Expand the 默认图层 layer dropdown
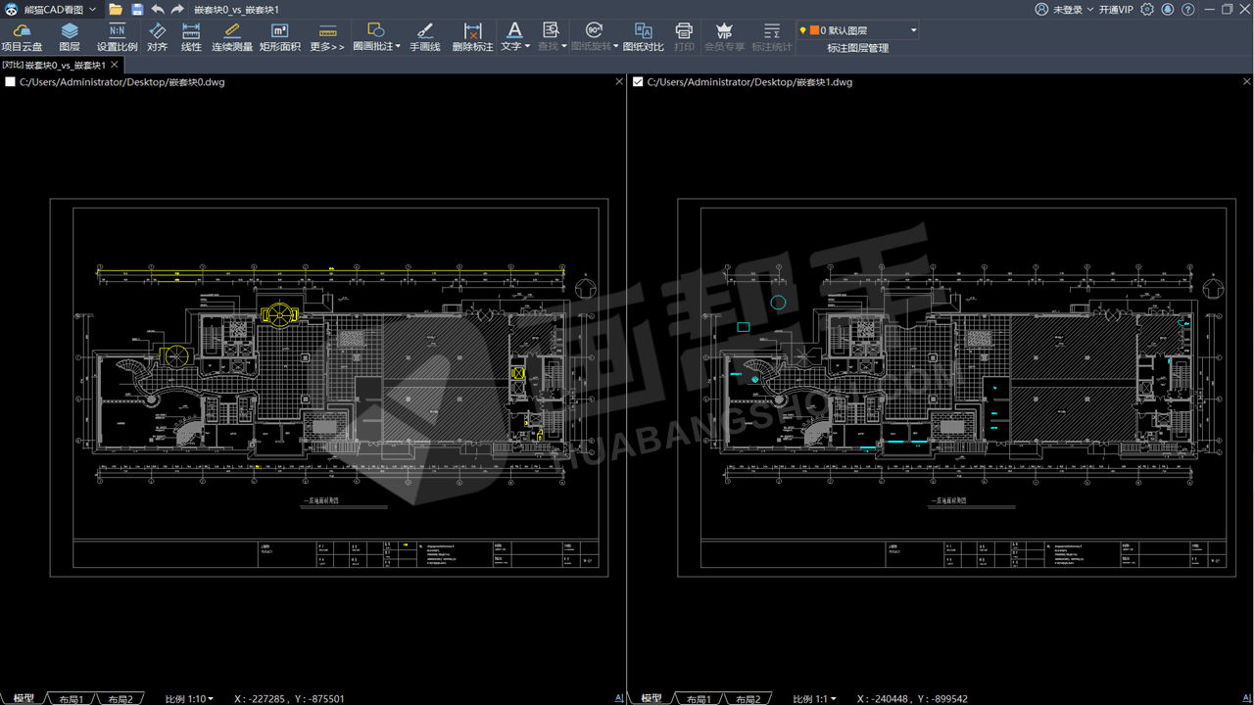 tap(913, 30)
